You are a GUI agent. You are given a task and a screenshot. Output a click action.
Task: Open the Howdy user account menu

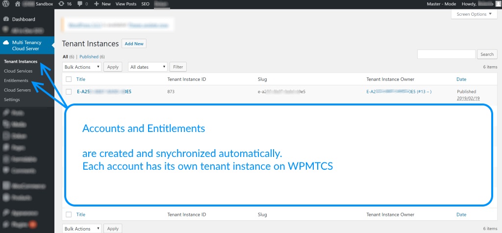click(480, 4)
